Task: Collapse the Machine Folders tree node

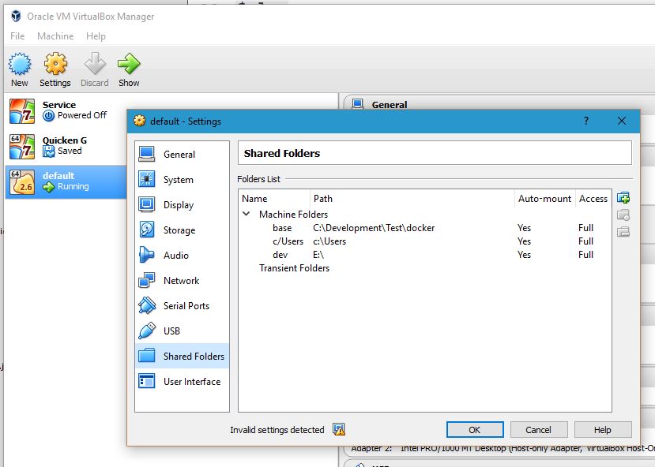Action: 247,214
